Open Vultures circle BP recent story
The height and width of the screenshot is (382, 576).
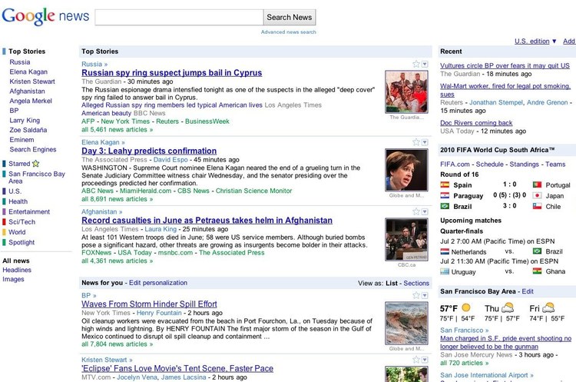(505, 65)
